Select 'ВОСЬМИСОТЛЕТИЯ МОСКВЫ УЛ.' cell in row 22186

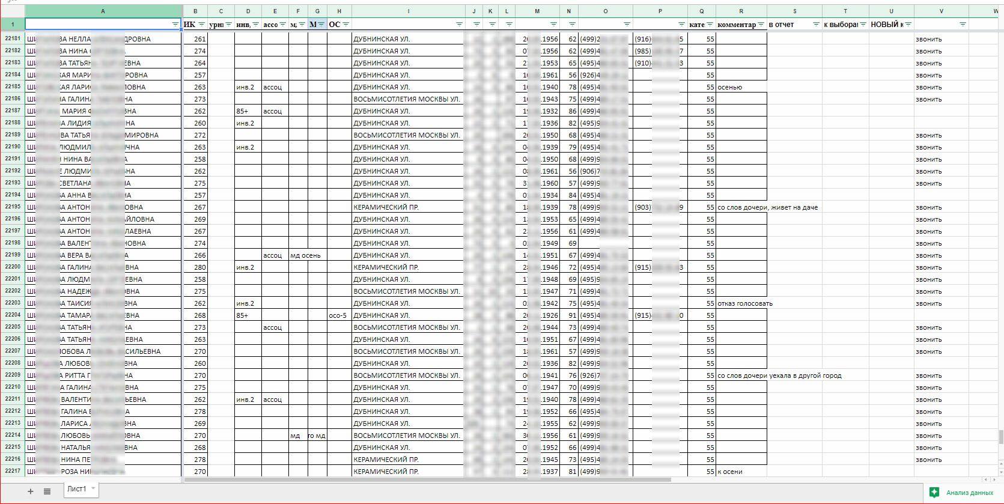click(x=409, y=99)
